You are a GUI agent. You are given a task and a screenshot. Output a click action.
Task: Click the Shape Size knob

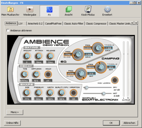27,93
